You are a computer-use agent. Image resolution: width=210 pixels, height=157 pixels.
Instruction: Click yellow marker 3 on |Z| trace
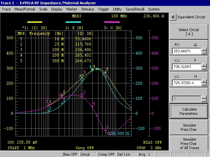pos(82,76)
